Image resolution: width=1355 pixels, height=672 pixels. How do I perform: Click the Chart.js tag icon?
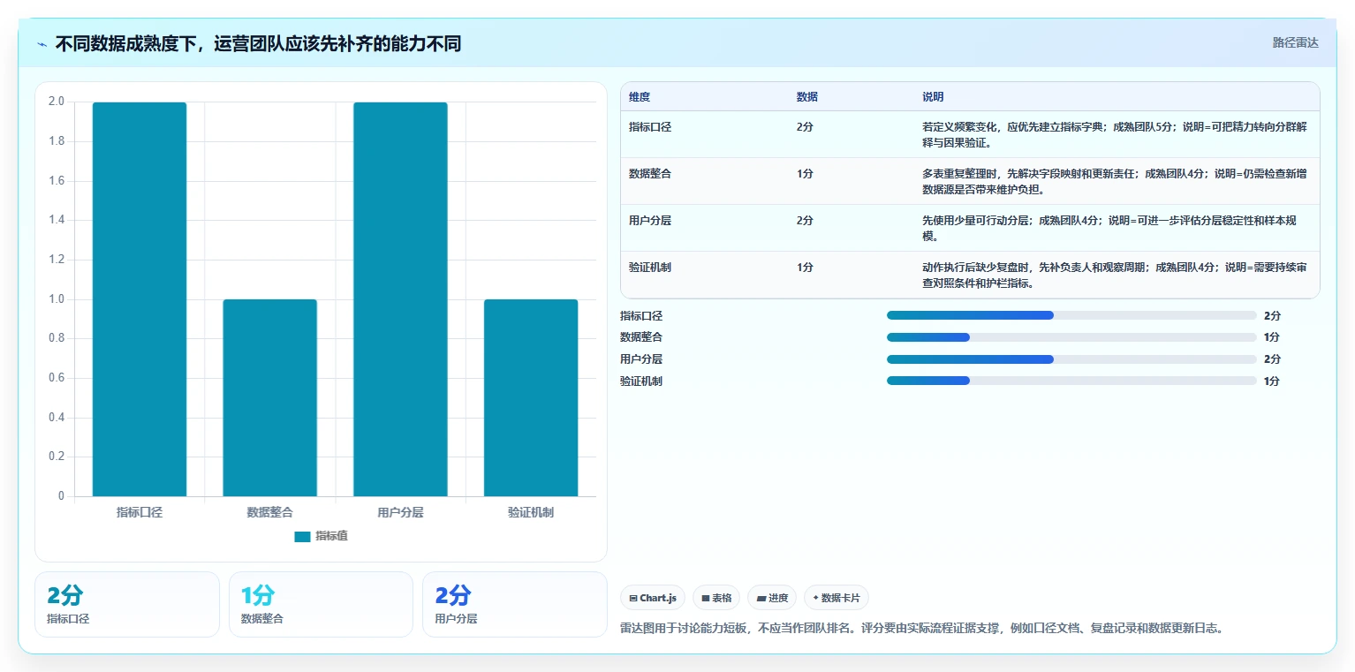pyautogui.click(x=633, y=598)
